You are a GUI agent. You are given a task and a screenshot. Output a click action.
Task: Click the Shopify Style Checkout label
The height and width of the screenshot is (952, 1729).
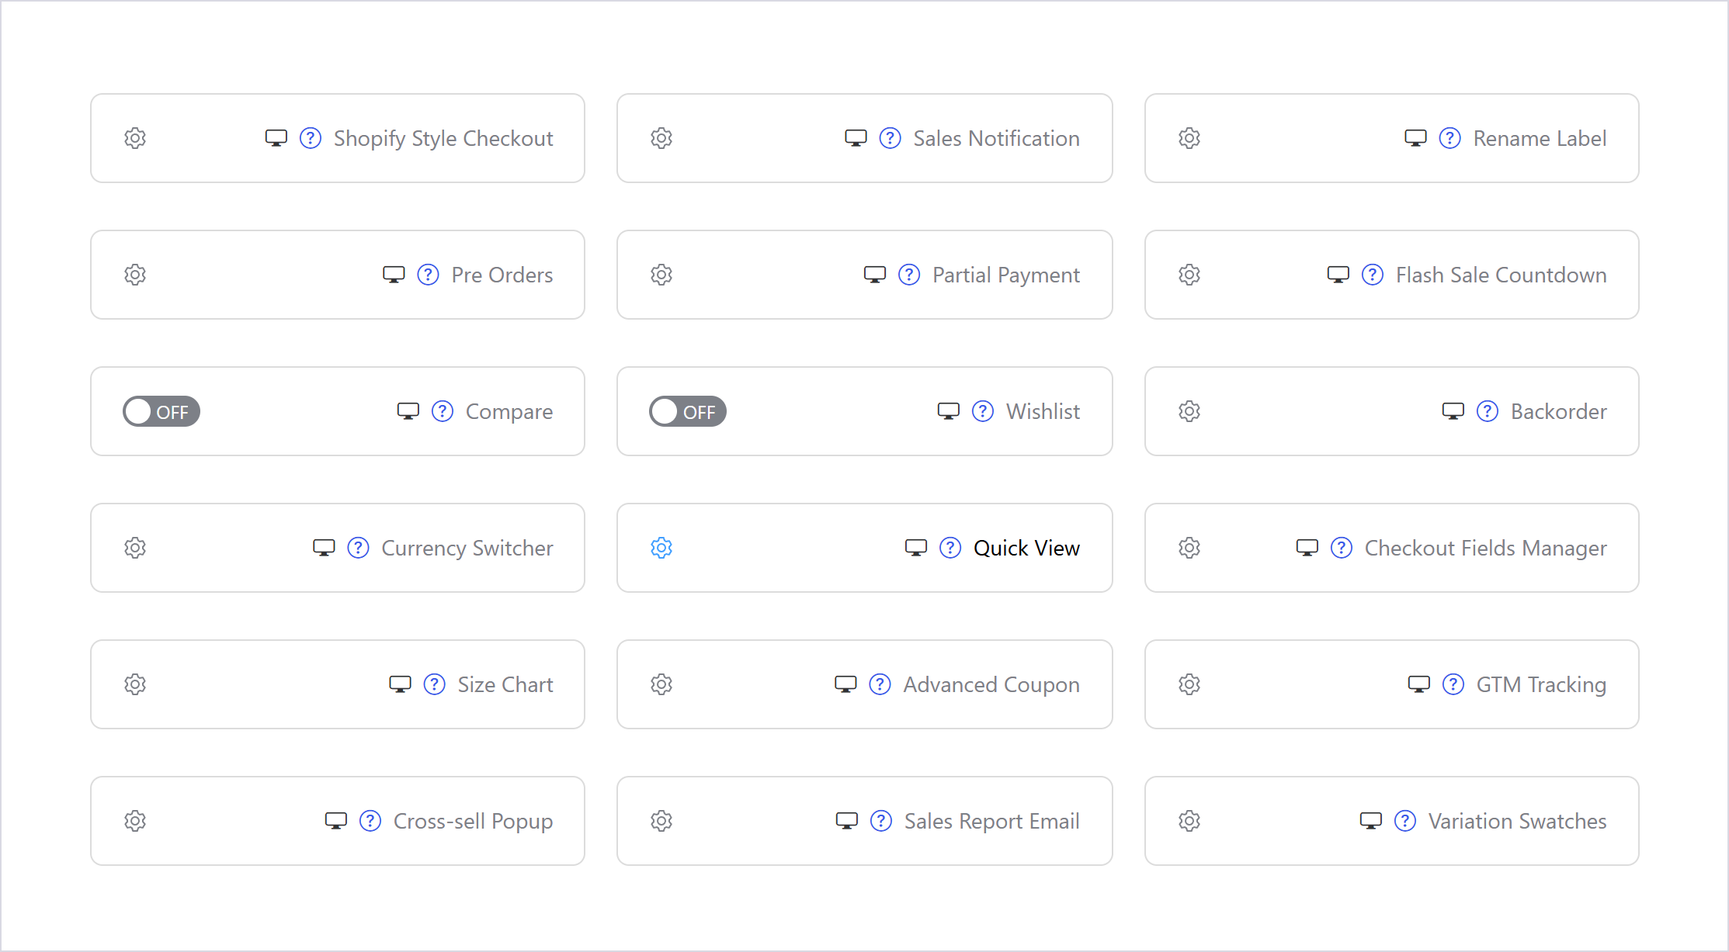click(443, 138)
